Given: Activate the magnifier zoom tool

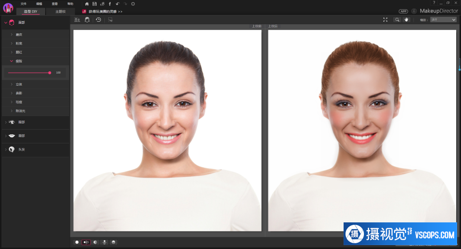Looking at the screenshot, I should 397,20.
